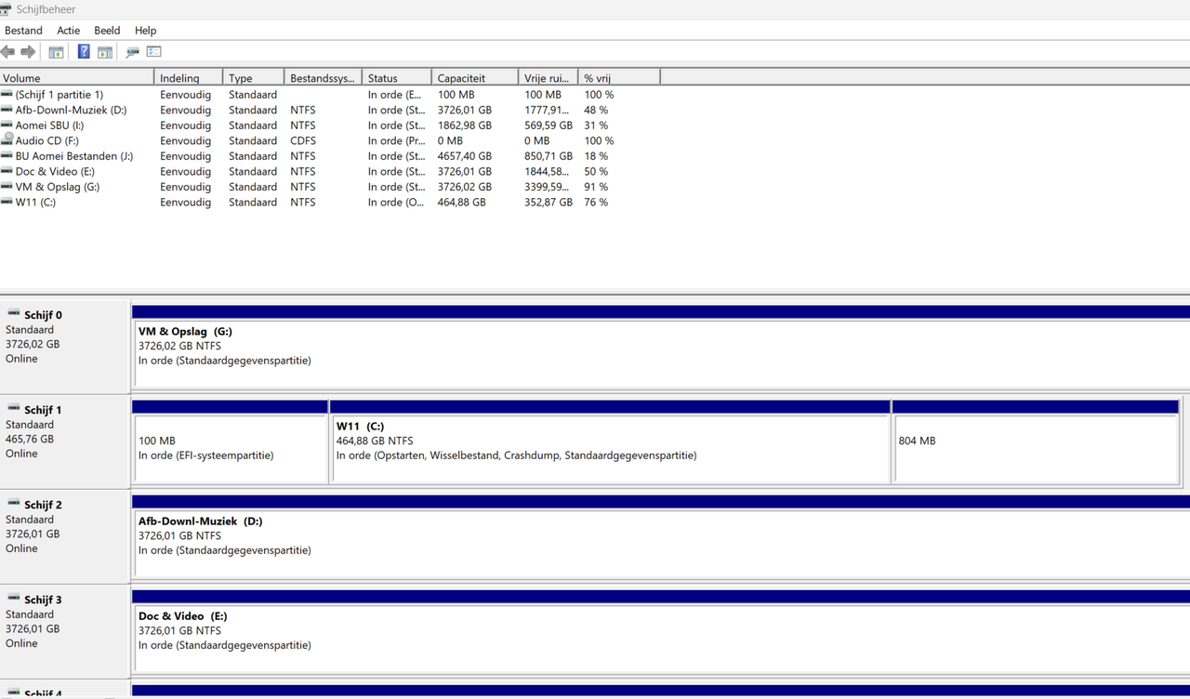The image size is (1190, 699).
Task: Open the Actie menu
Action: pyautogui.click(x=69, y=31)
